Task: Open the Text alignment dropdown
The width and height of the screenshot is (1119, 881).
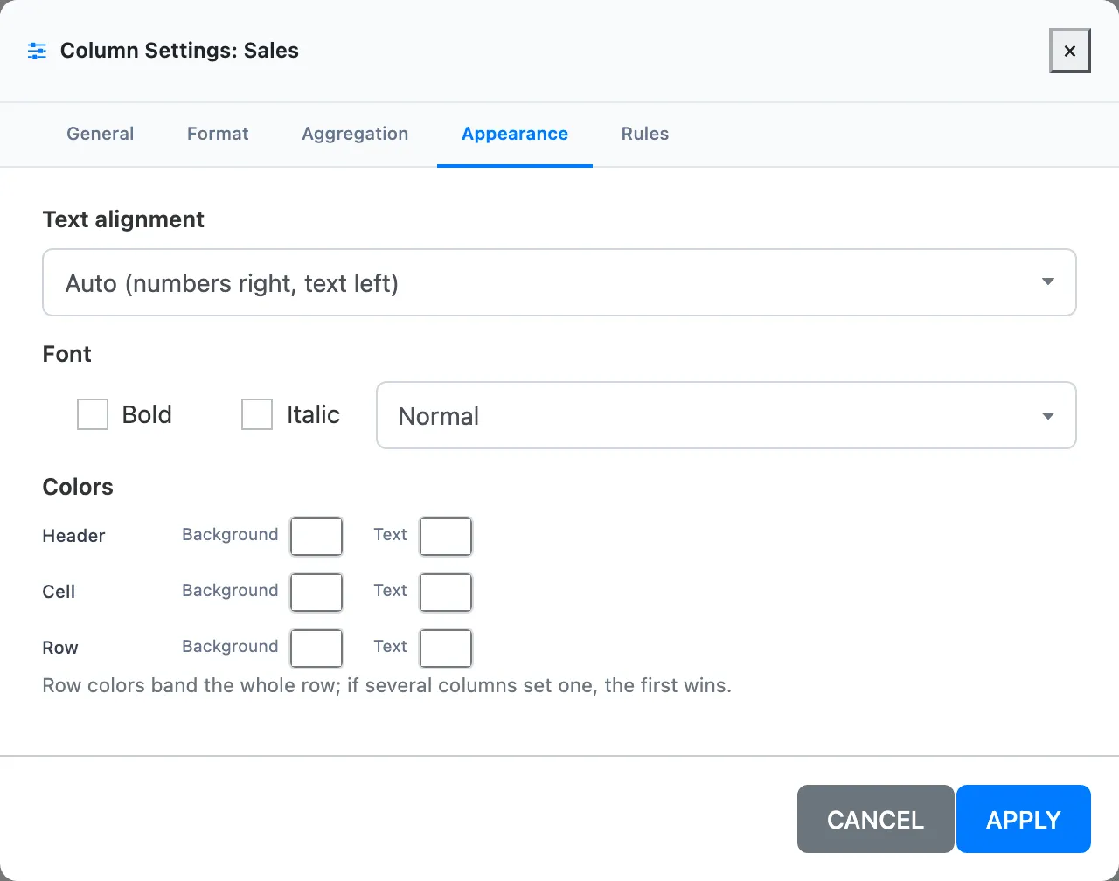Action: click(559, 282)
